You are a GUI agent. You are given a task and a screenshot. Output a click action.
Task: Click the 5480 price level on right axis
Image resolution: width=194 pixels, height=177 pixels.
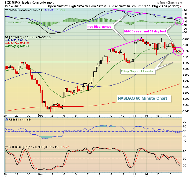(186, 39)
